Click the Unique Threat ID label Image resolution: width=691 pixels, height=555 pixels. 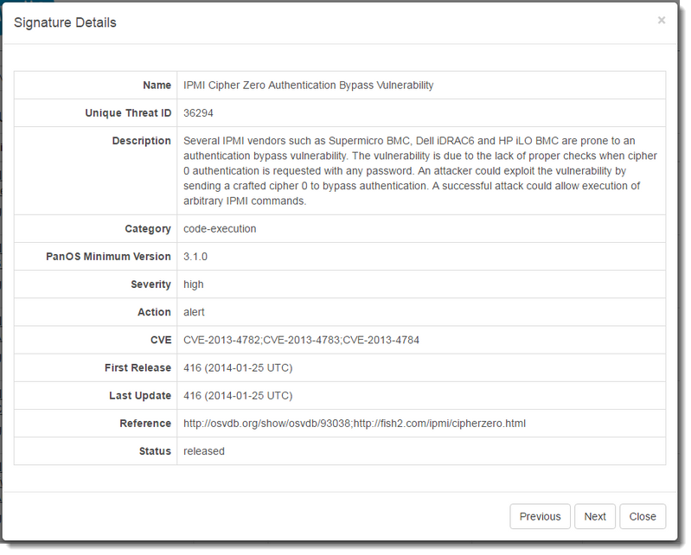tap(128, 113)
